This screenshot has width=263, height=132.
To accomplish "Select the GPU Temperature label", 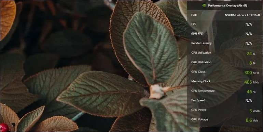I will coord(203,91).
